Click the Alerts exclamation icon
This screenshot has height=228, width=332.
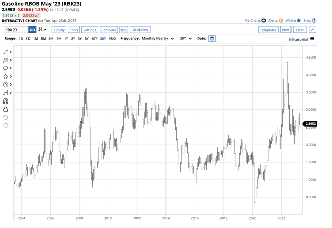point(281,21)
